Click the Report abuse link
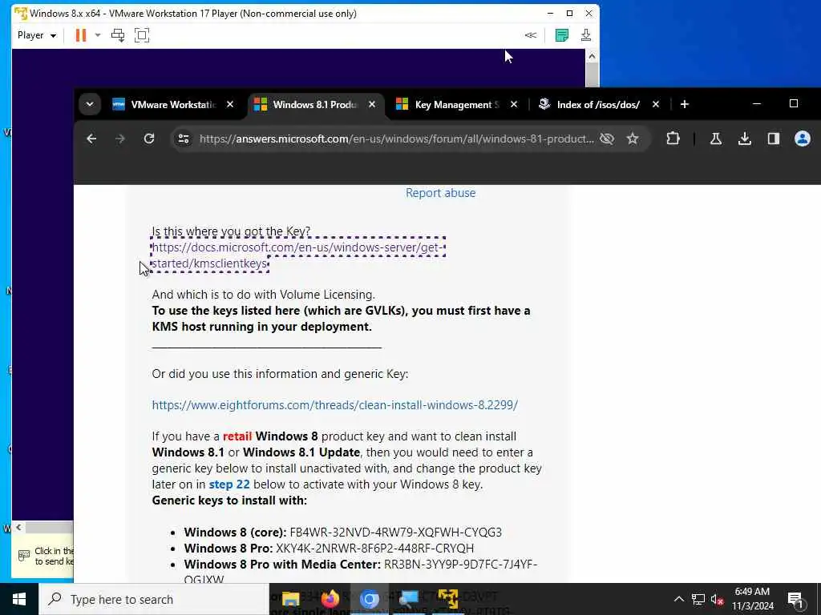 (440, 193)
